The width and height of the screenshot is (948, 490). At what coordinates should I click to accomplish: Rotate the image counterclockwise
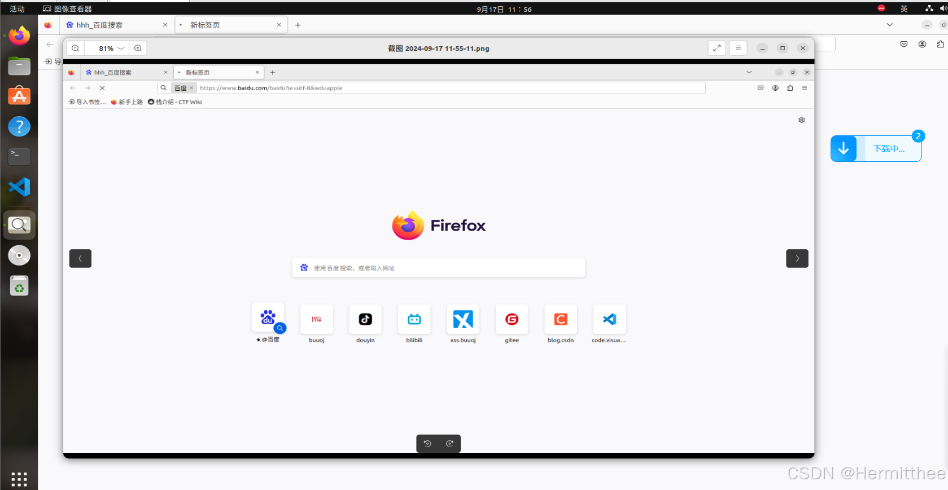point(427,444)
